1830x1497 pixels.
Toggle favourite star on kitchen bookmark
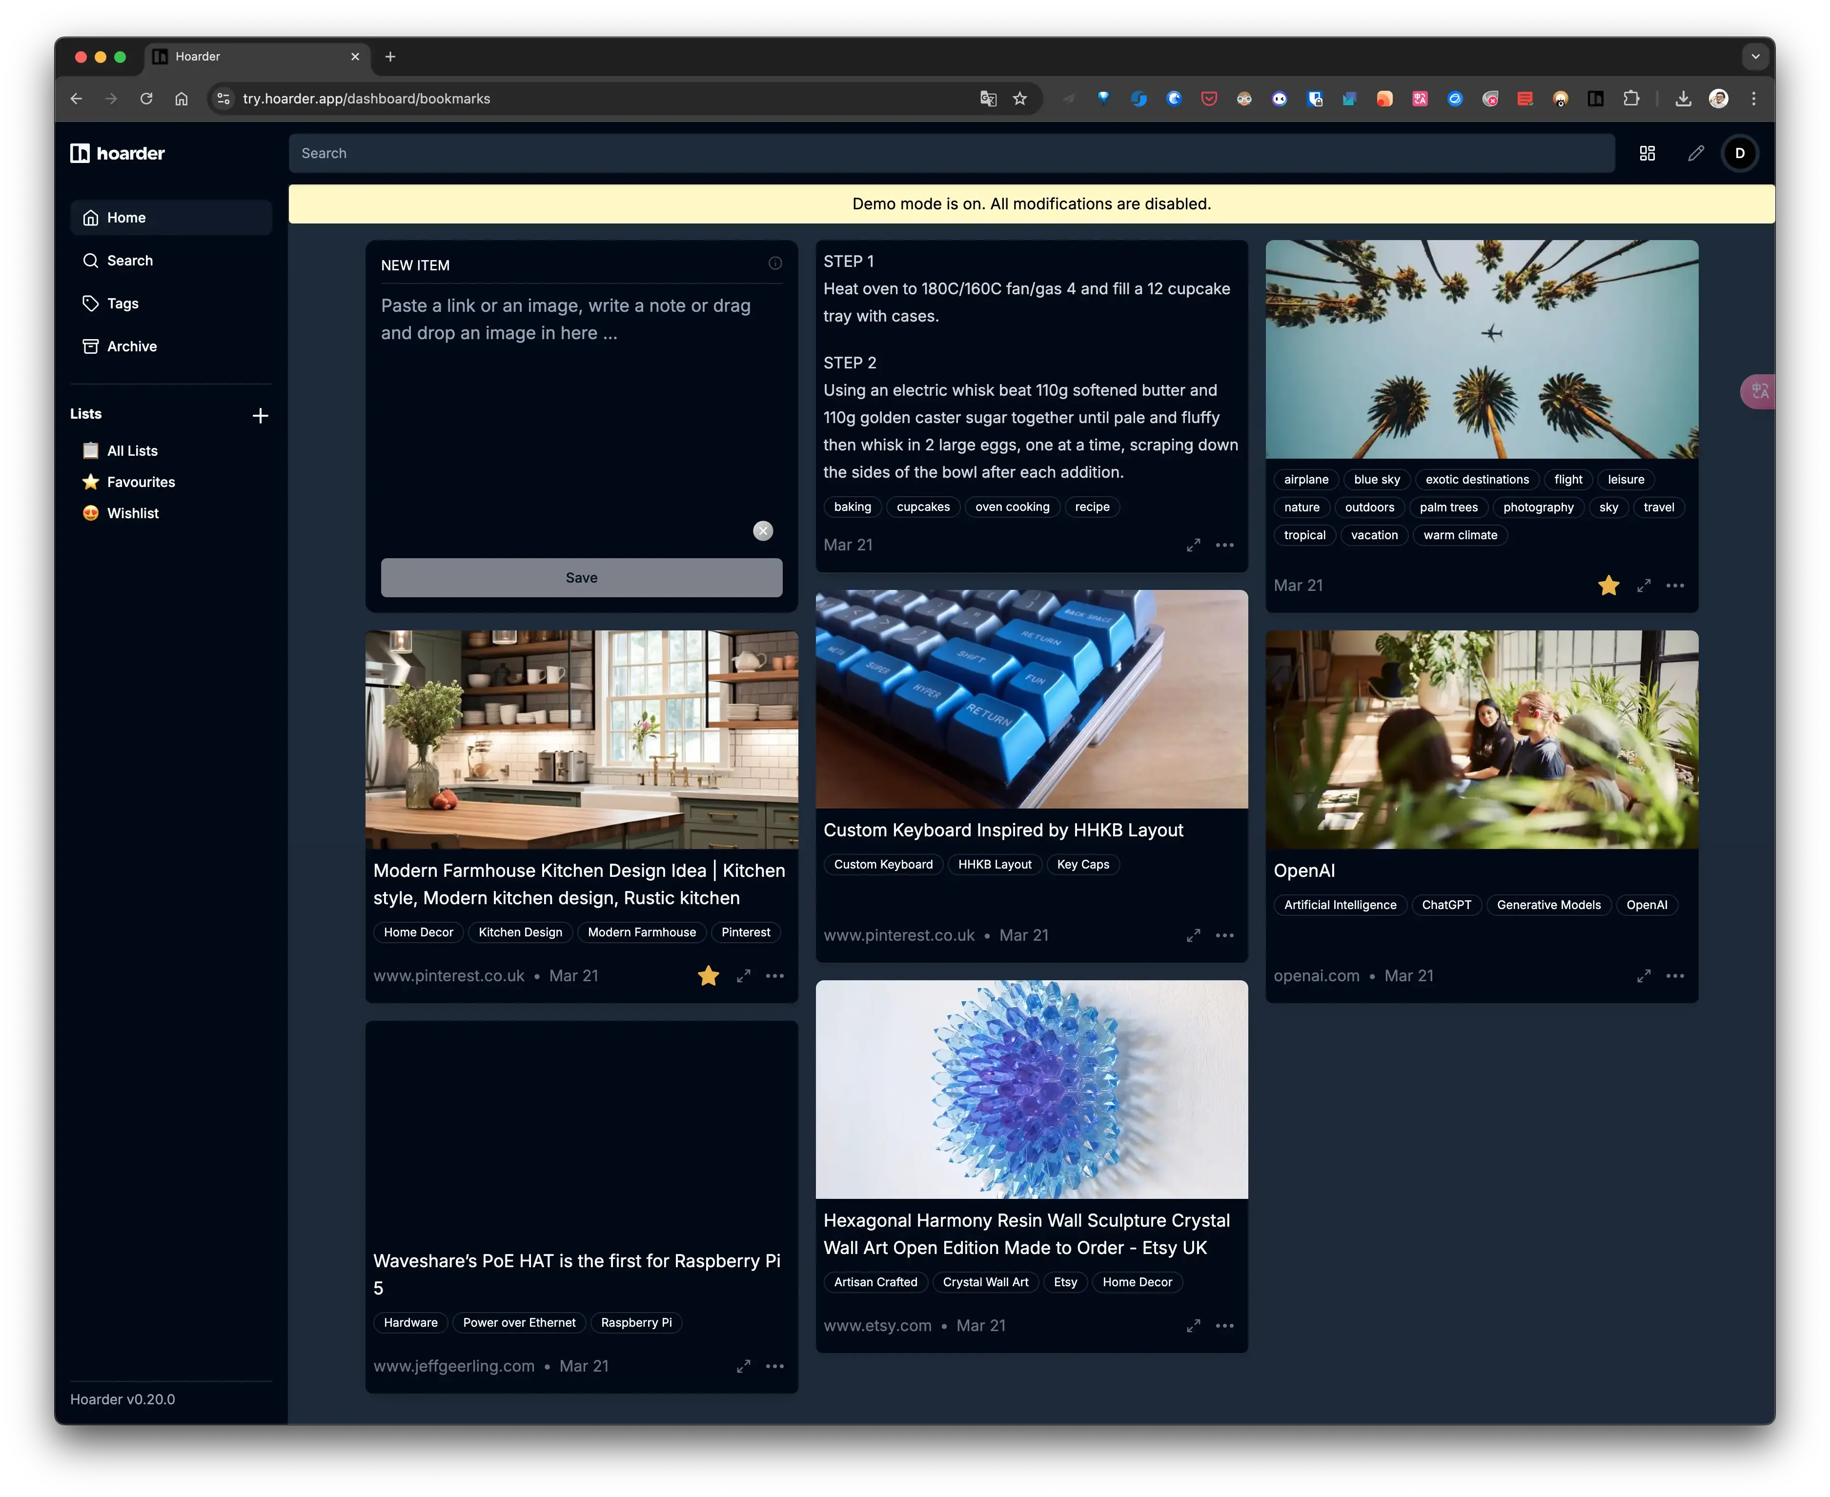pos(708,976)
